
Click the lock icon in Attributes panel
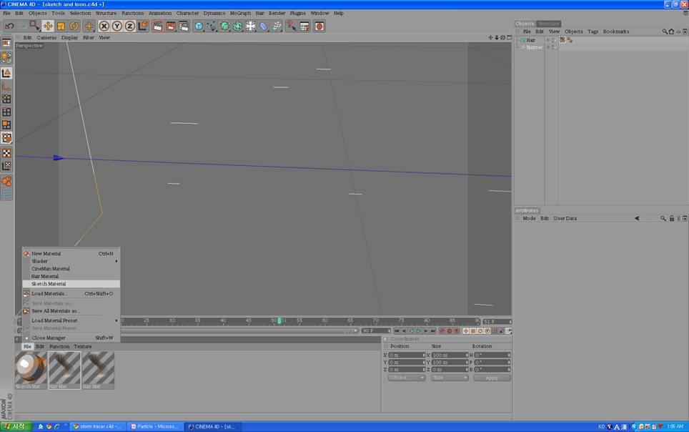pyautogui.click(x=671, y=218)
